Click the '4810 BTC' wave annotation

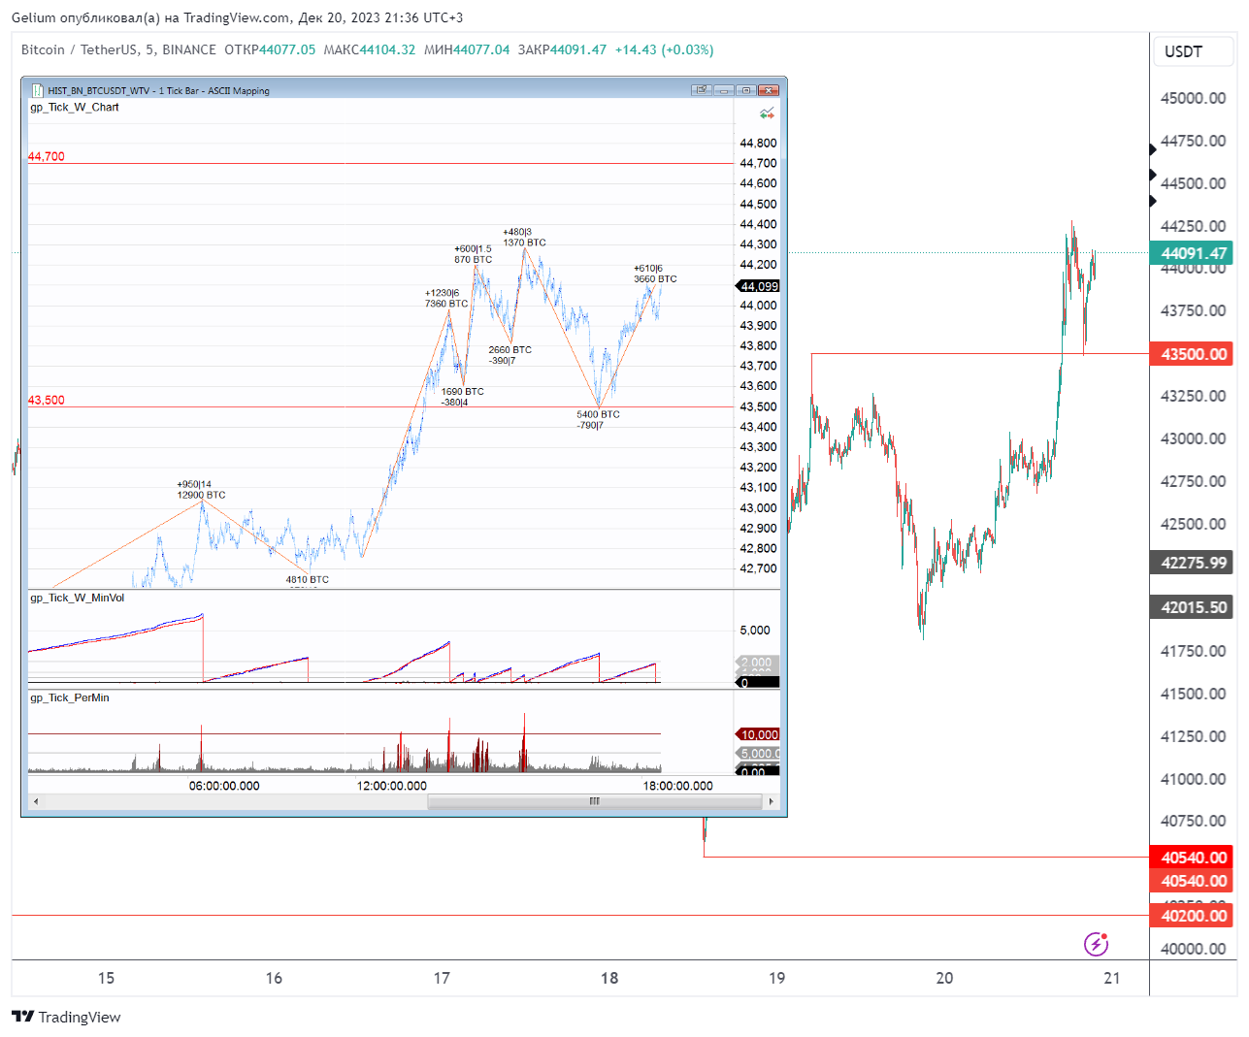point(307,580)
